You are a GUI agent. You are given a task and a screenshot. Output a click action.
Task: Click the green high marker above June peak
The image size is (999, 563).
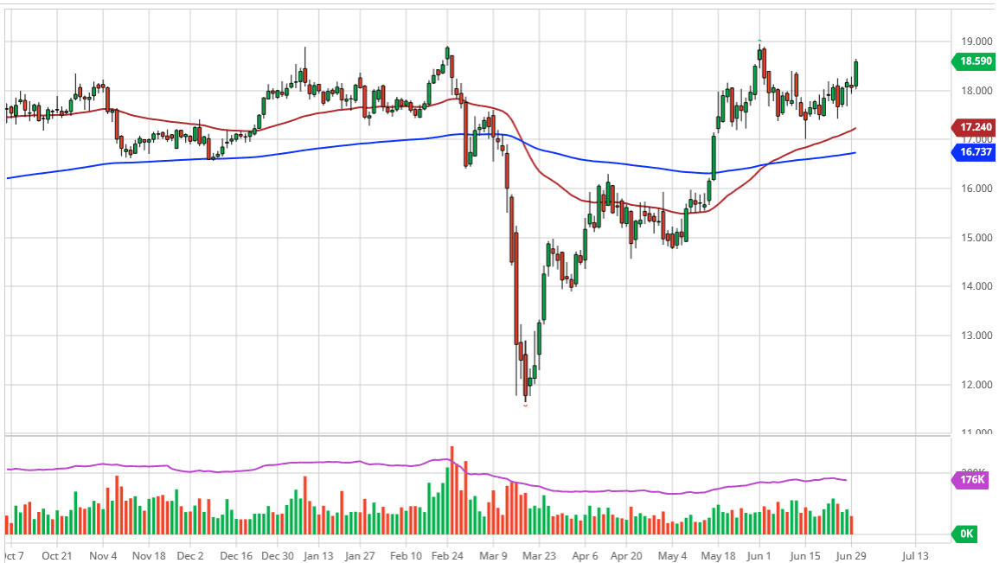pos(759,41)
